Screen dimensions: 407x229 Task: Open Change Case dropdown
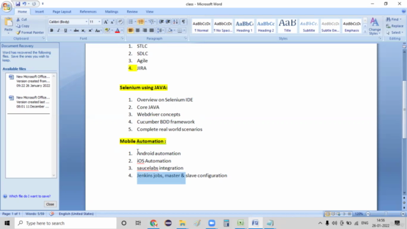(98, 31)
